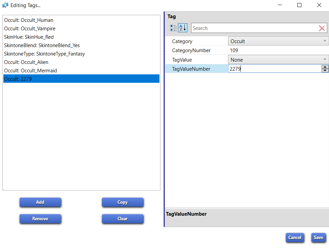Minimize the Editing Tags window
Viewport: 329px width, 248px height.
(280, 5)
